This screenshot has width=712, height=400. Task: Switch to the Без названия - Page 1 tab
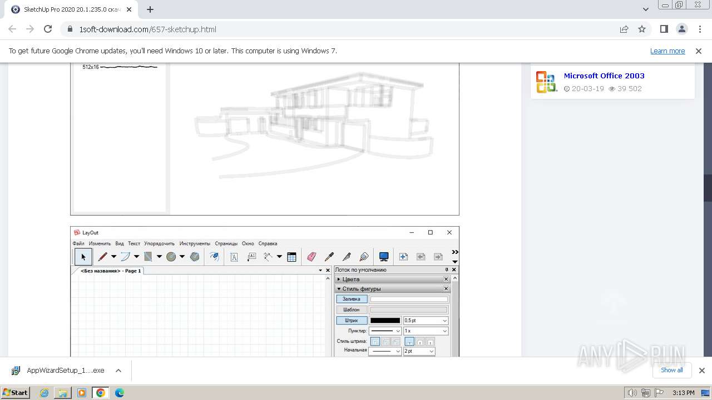pyautogui.click(x=111, y=271)
